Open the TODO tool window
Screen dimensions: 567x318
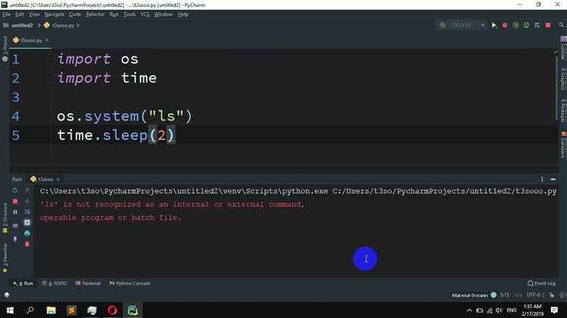54,283
